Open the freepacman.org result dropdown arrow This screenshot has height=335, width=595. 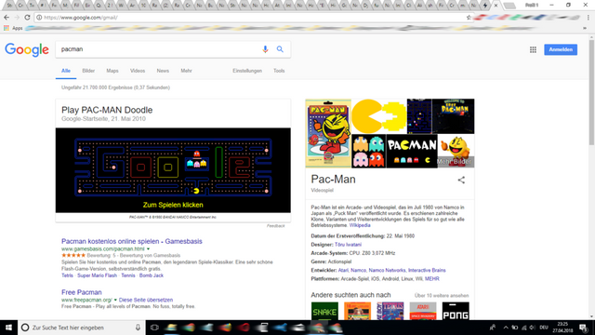tap(115, 300)
